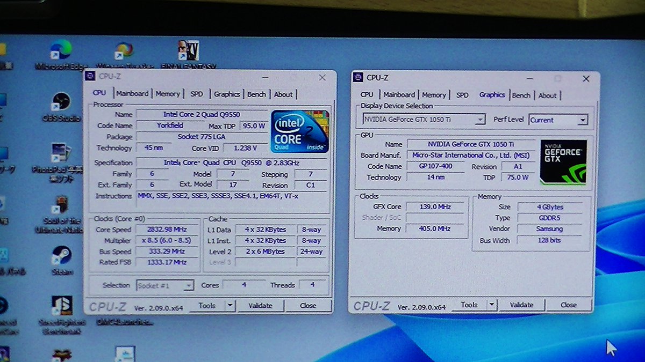Switch to Bench tab in right CPU-Z window
This screenshot has width=645, height=362.
(521, 95)
